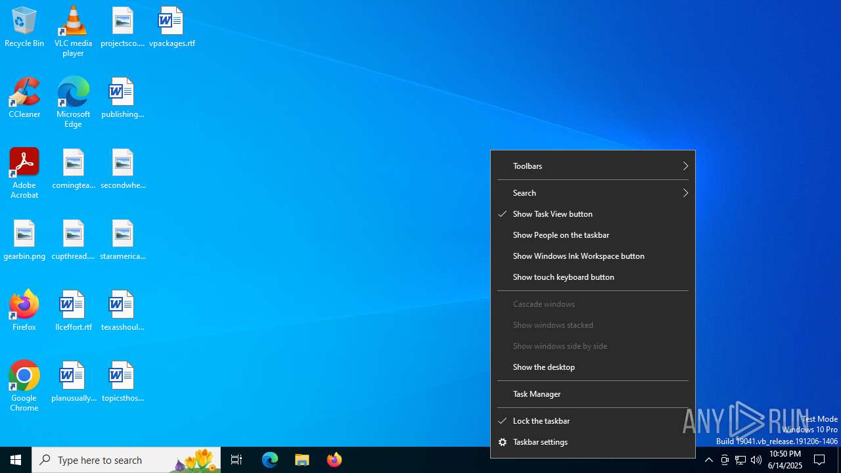Select the secondwhe image file icon

coord(122,169)
